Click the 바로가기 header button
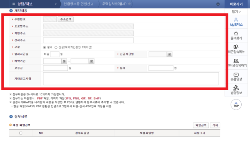This screenshot has height=141, width=250. tap(236, 4)
